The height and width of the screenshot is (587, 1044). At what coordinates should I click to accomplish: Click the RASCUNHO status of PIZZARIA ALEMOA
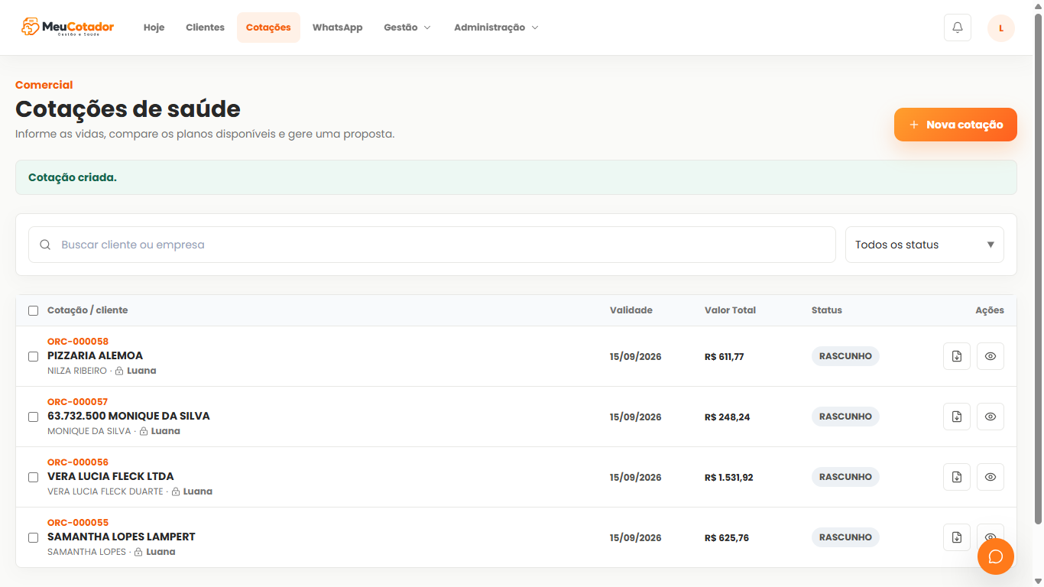pyautogui.click(x=845, y=356)
